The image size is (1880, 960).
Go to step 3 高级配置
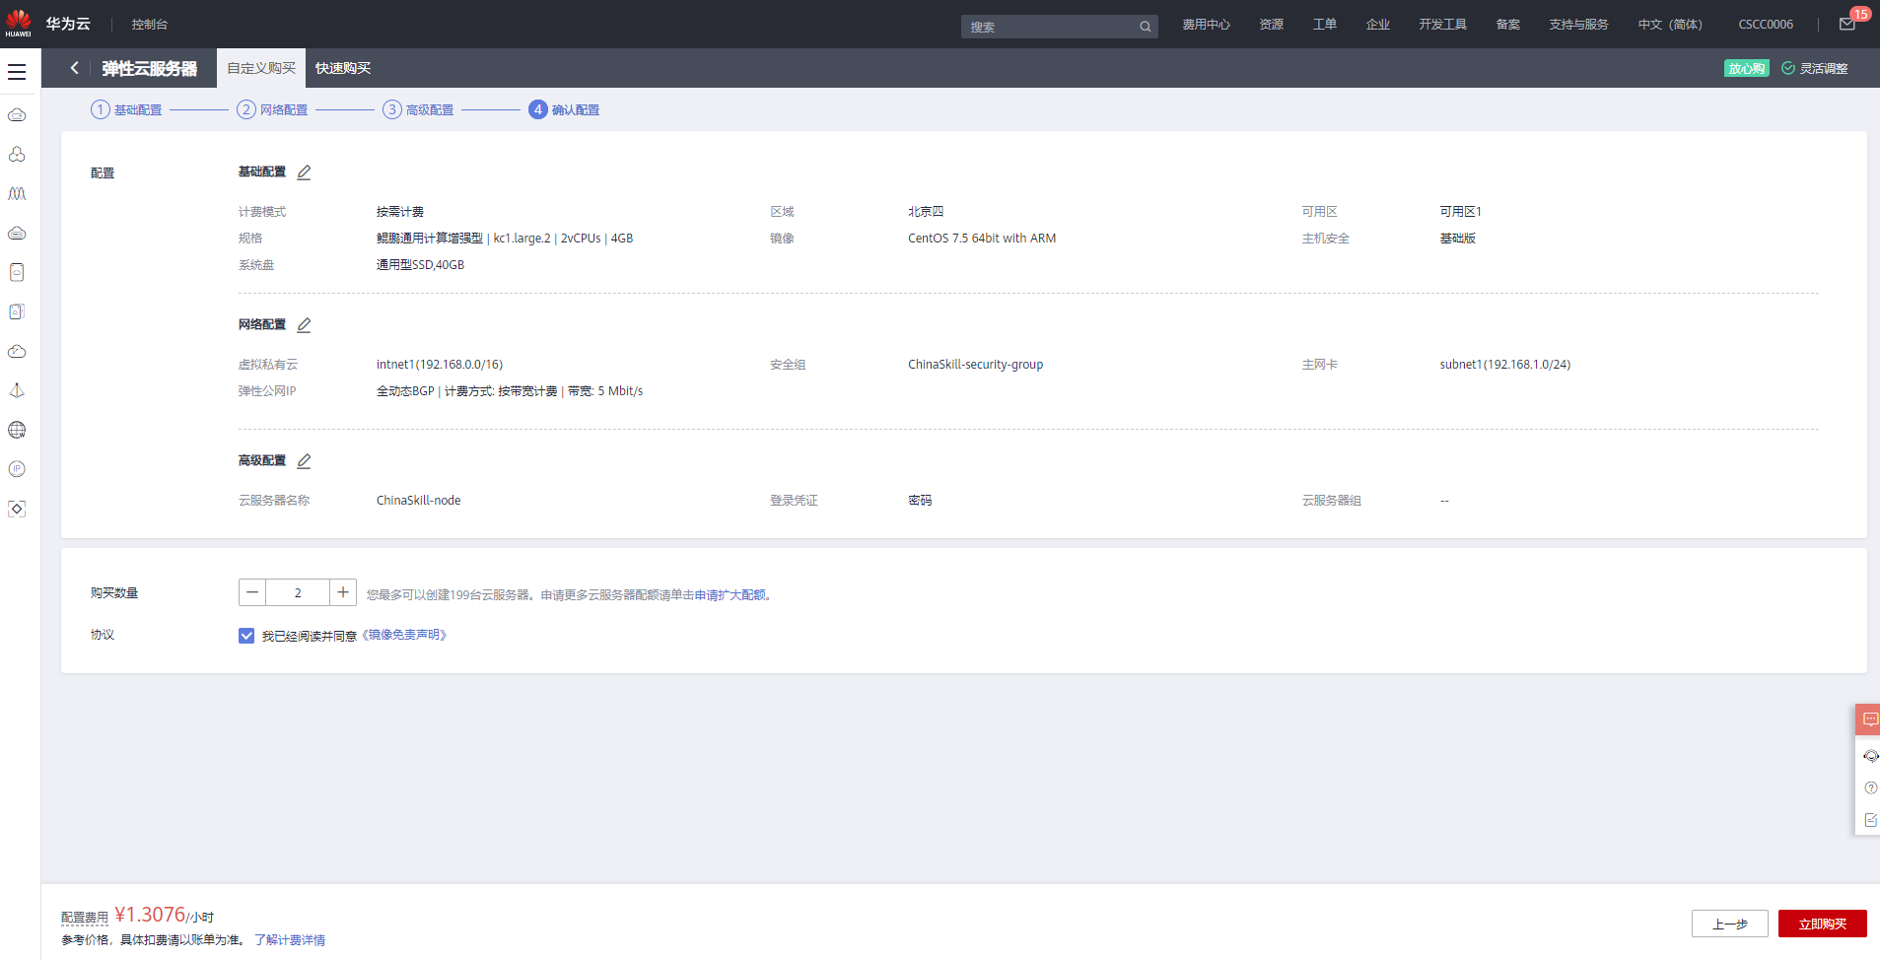tap(418, 109)
